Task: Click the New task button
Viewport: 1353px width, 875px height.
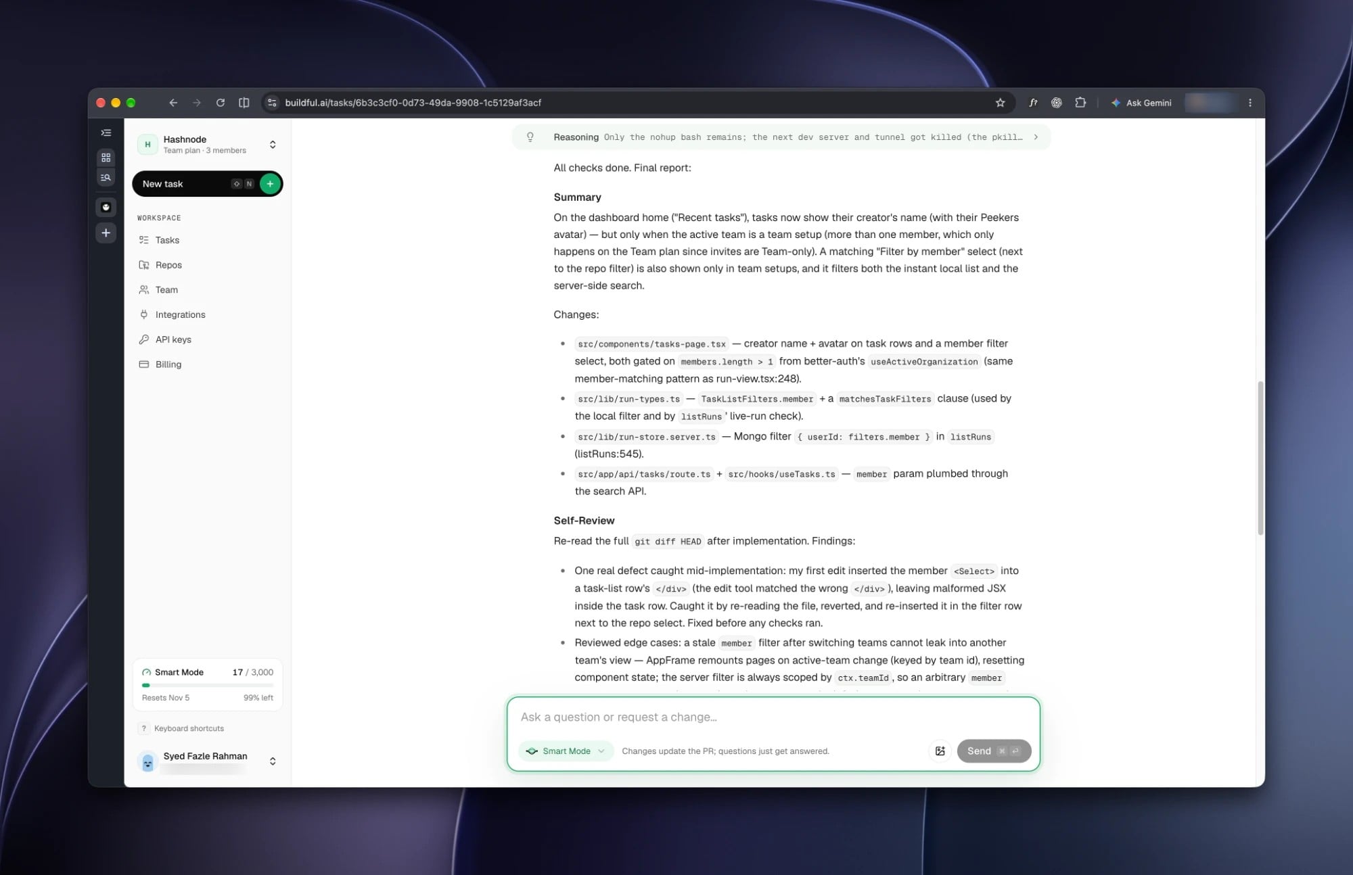Action: pos(208,184)
